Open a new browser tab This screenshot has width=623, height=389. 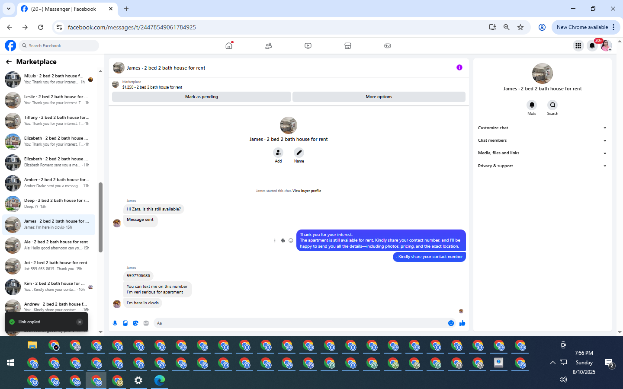pyautogui.click(x=126, y=9)
